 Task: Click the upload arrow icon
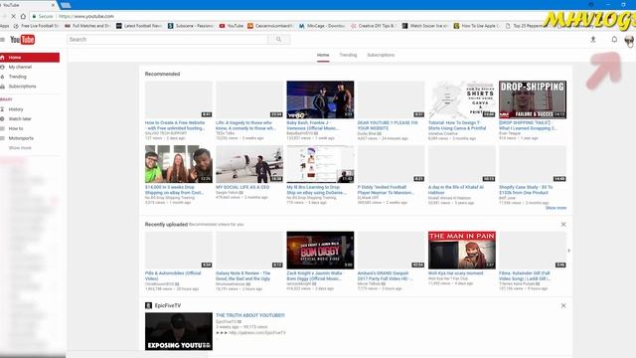pos(593,40)
